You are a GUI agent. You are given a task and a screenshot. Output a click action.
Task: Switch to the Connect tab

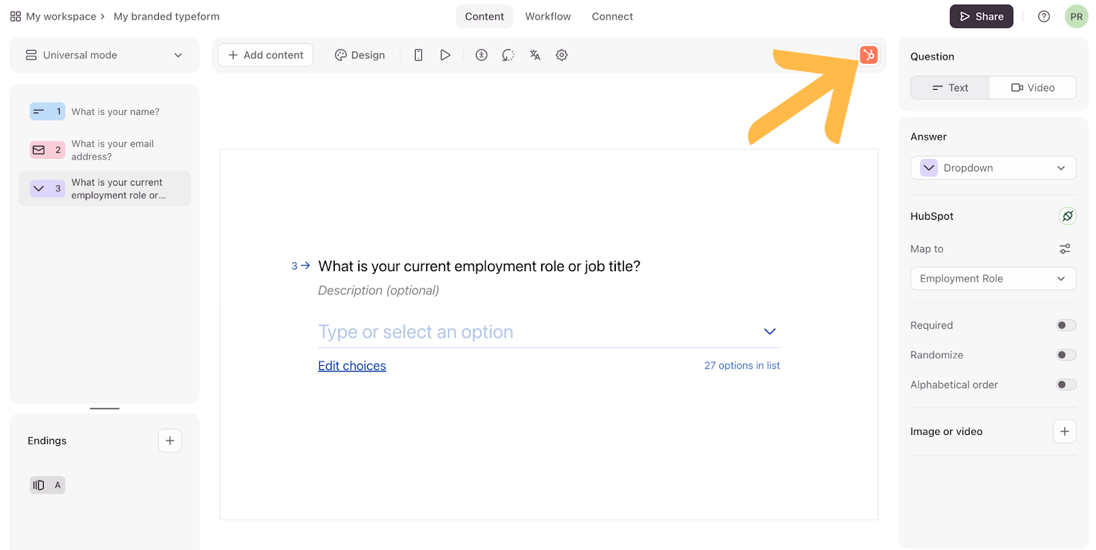coord(612,16)
